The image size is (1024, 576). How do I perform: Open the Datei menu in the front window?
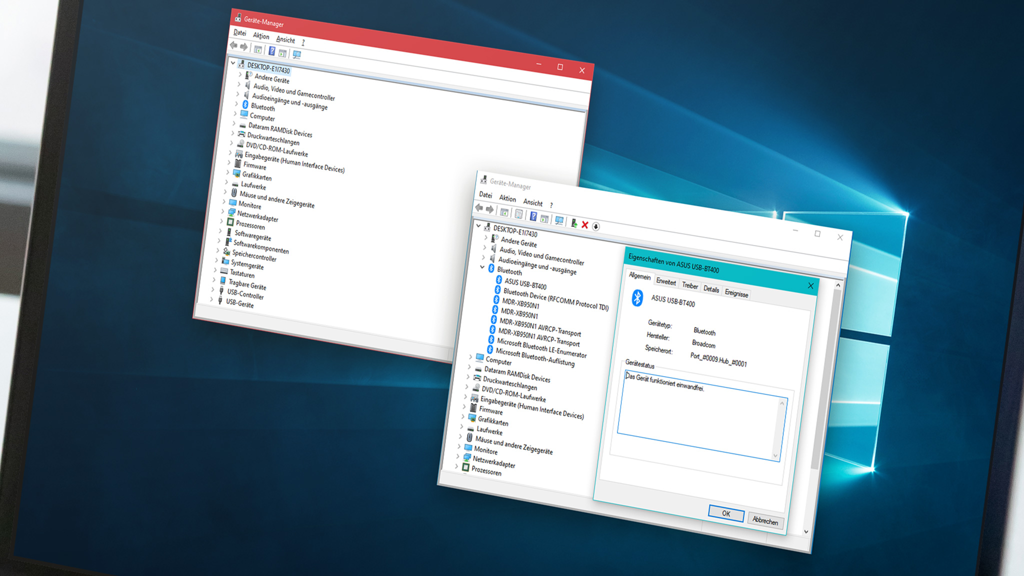pyautogui.click(x=485, y=194)
